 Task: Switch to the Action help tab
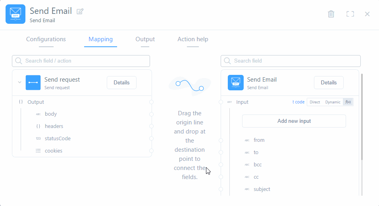click(192, 39)
